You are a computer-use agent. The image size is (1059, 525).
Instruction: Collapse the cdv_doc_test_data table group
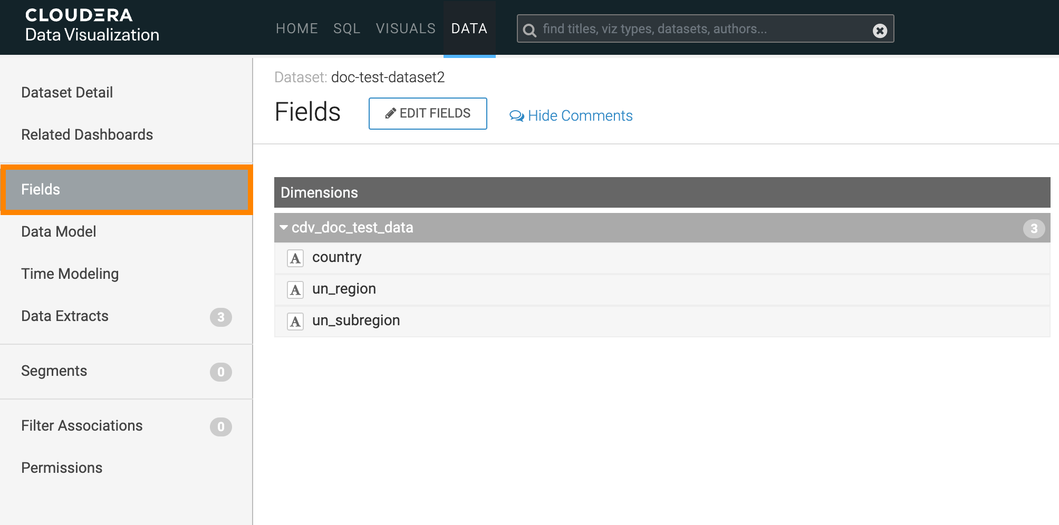(284, 228)
